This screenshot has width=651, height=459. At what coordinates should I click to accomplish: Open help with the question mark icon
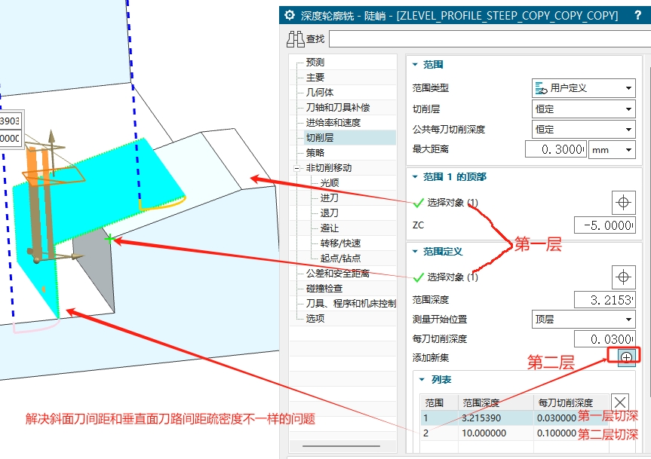tap(637, 16)
